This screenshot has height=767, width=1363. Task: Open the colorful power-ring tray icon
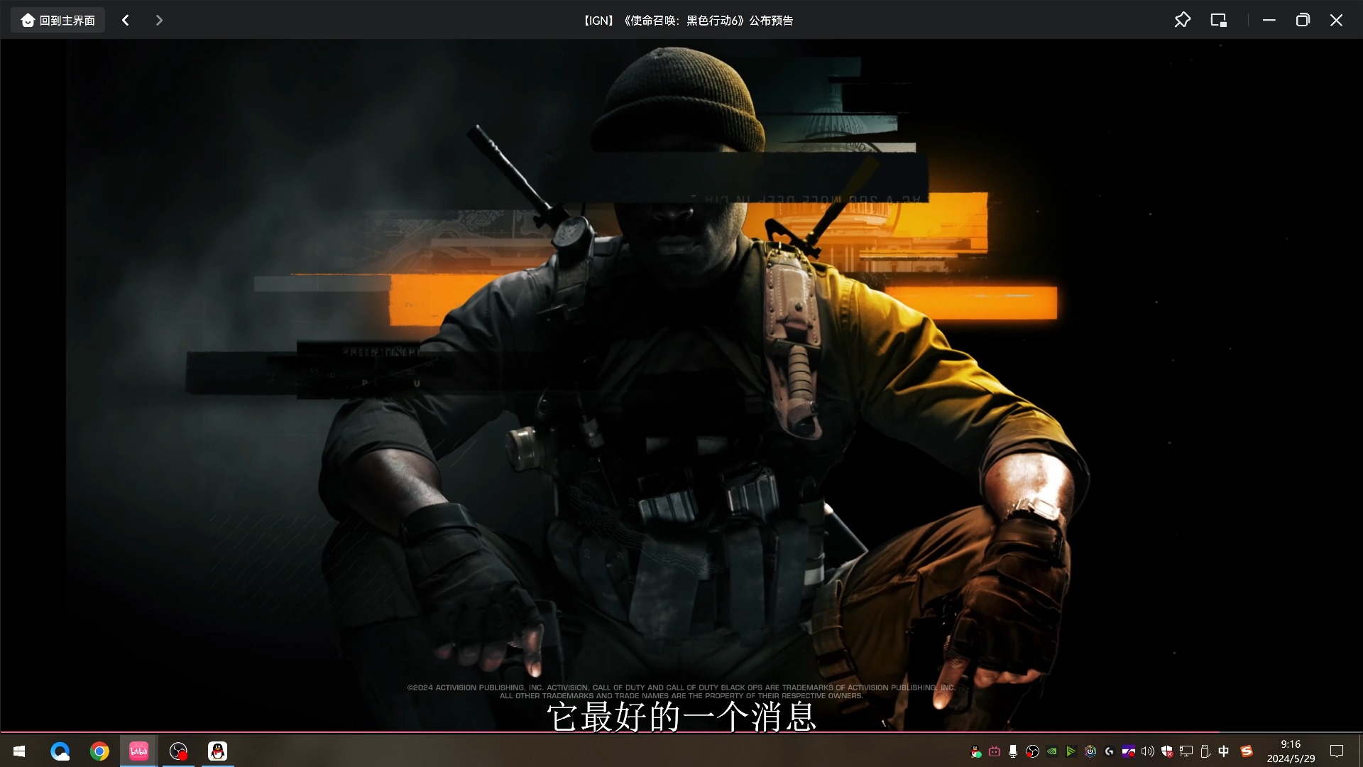click(1090, 751)
